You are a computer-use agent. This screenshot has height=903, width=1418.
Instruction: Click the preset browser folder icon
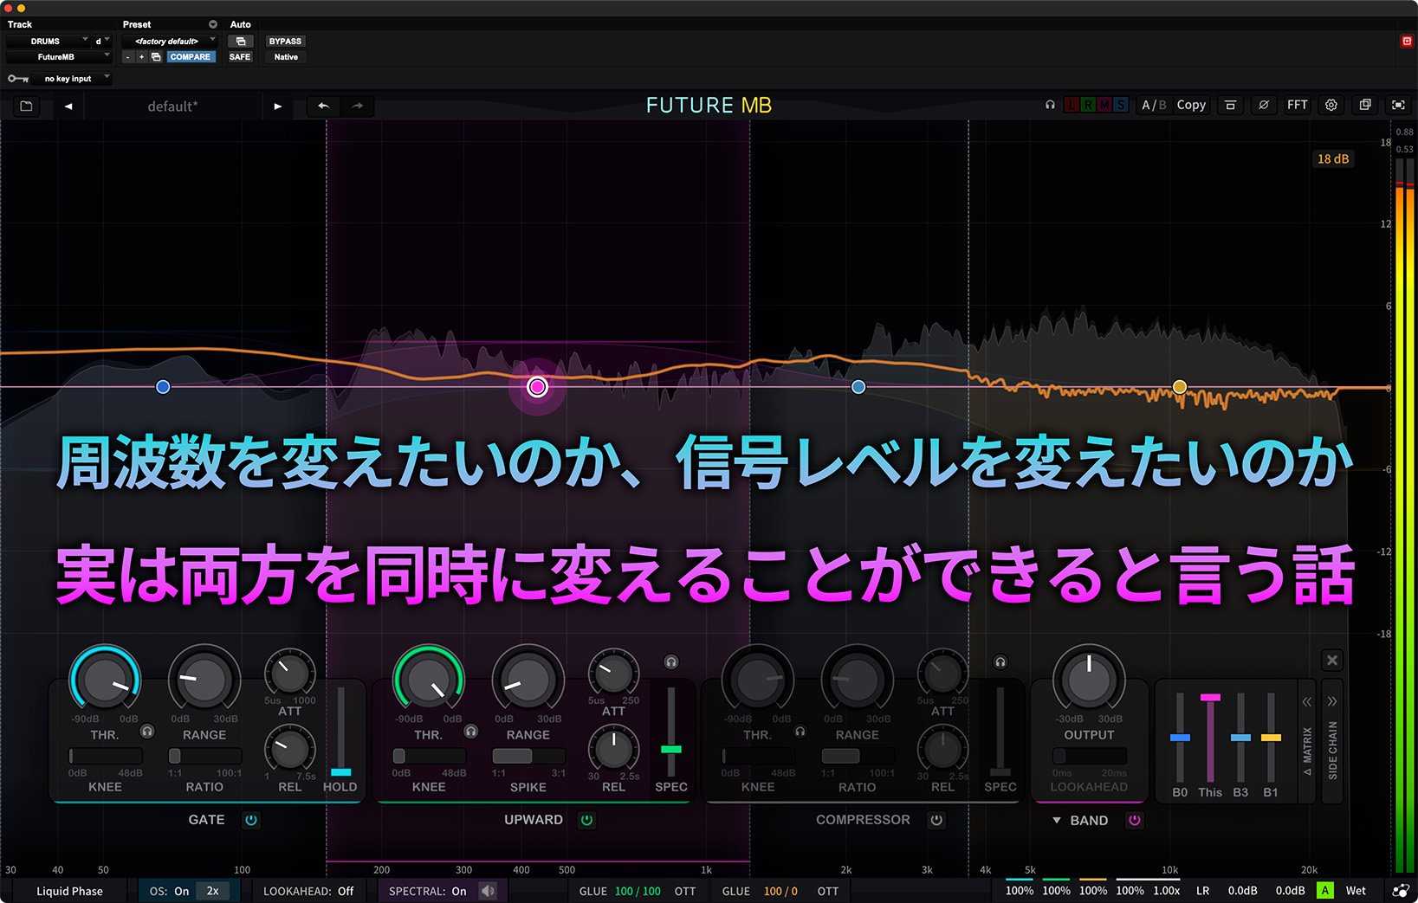coord(26,106)
